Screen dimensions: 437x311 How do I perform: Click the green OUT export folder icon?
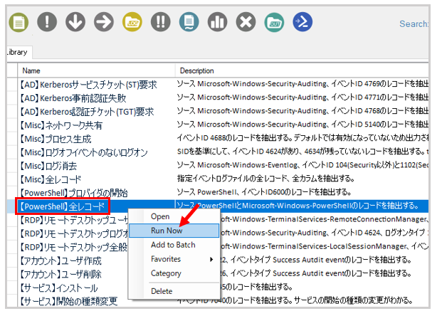coord(274,22)
